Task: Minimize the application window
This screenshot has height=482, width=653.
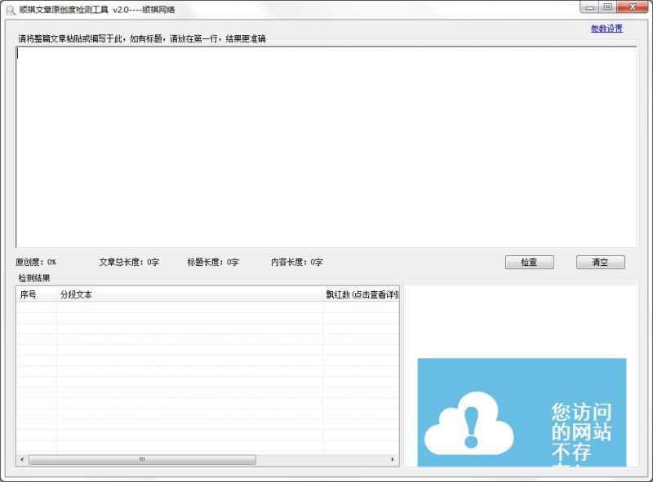Action: pos(590,7)
